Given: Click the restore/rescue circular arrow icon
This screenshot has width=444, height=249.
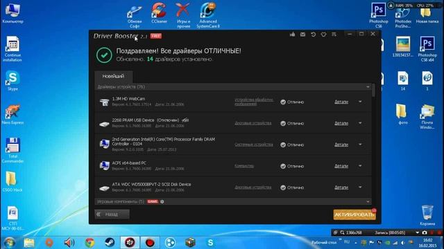Looking at the screenshot, I should point(313,35).
